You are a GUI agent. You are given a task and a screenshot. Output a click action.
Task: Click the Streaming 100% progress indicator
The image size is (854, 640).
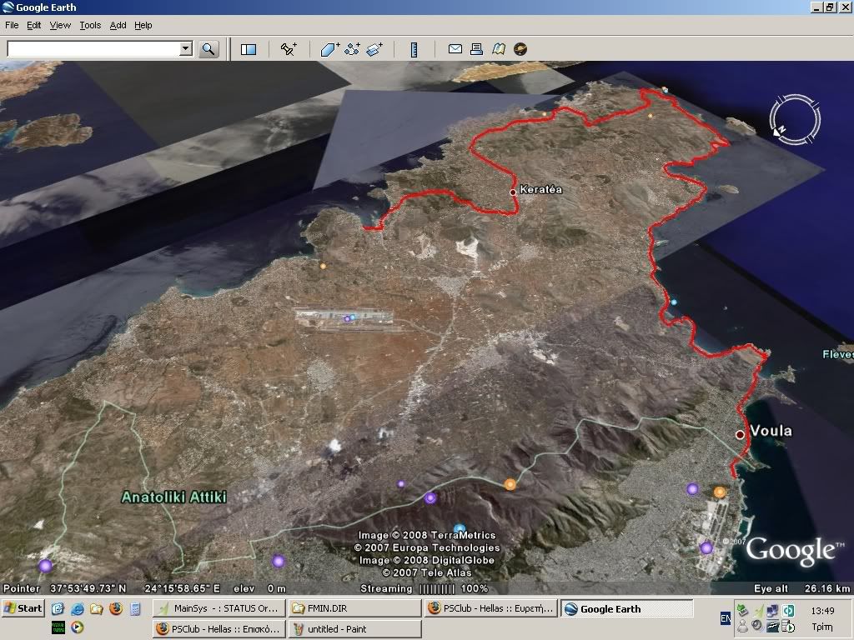[424, 589]
